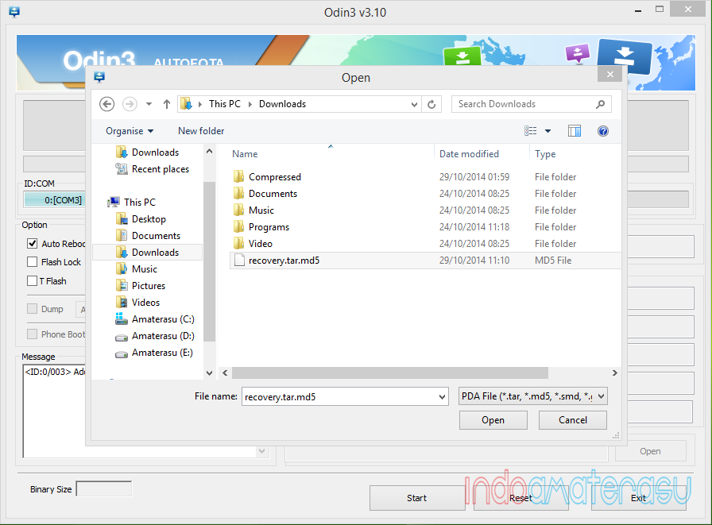Open the Organise menu
This screenshot has height=525, width=712.
(x=130, y=131)
